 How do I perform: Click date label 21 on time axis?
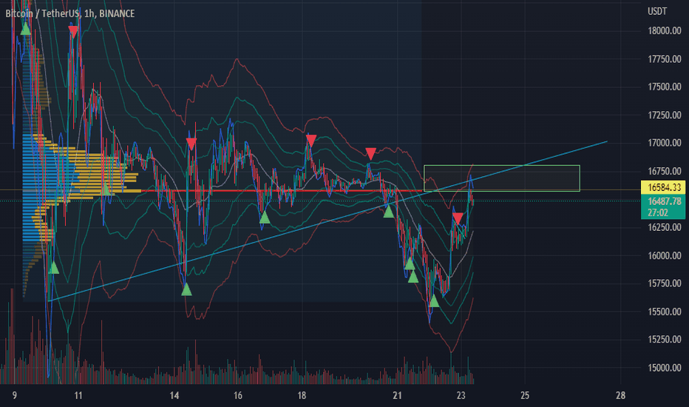point(397,396)
